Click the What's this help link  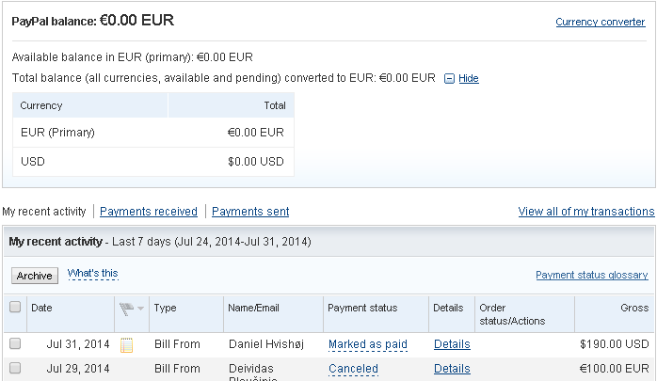click(92, 274)
